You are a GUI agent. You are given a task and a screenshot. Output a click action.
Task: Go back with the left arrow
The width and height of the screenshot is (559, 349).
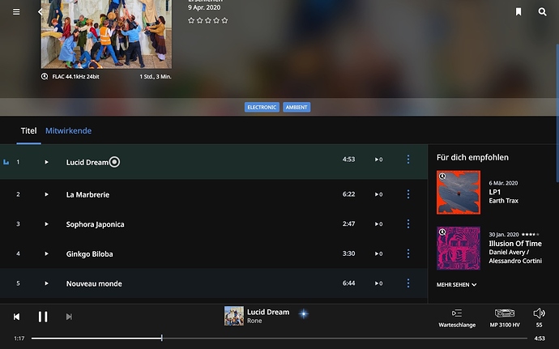tap(40, 12)
